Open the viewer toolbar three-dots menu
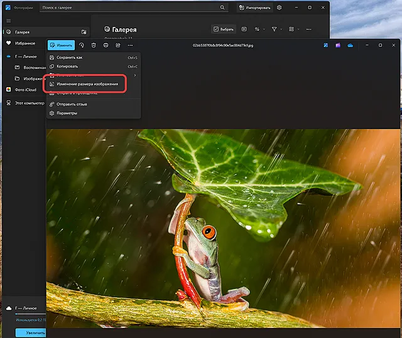Viewport: 402px width, 338px height. pyautogui.click(x=130, y=45)
